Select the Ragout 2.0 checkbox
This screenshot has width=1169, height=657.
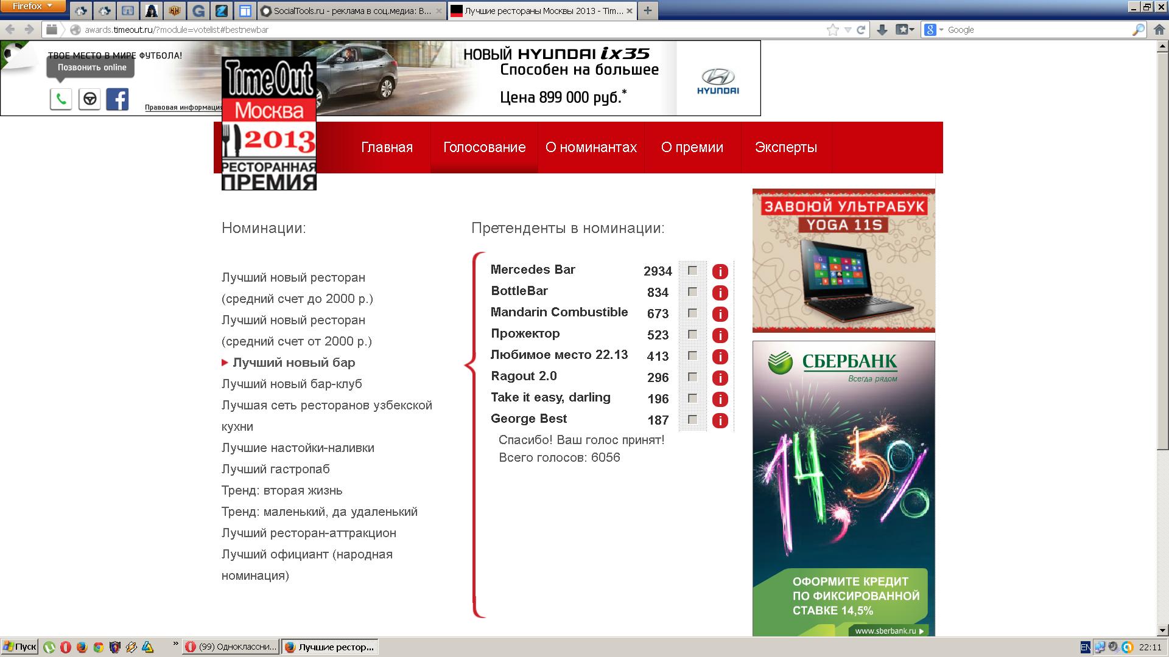click(x=692, y=377)
